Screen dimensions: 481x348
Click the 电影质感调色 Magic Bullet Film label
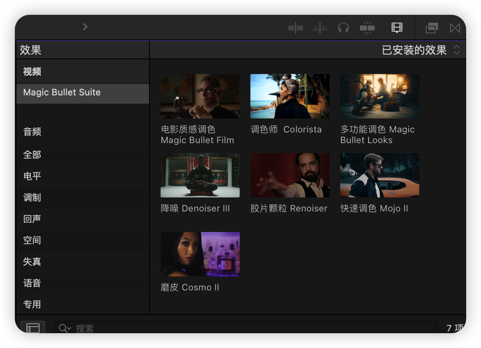197,135
